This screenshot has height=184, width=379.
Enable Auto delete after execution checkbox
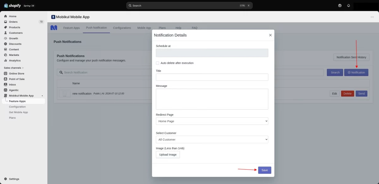(158, 63)
